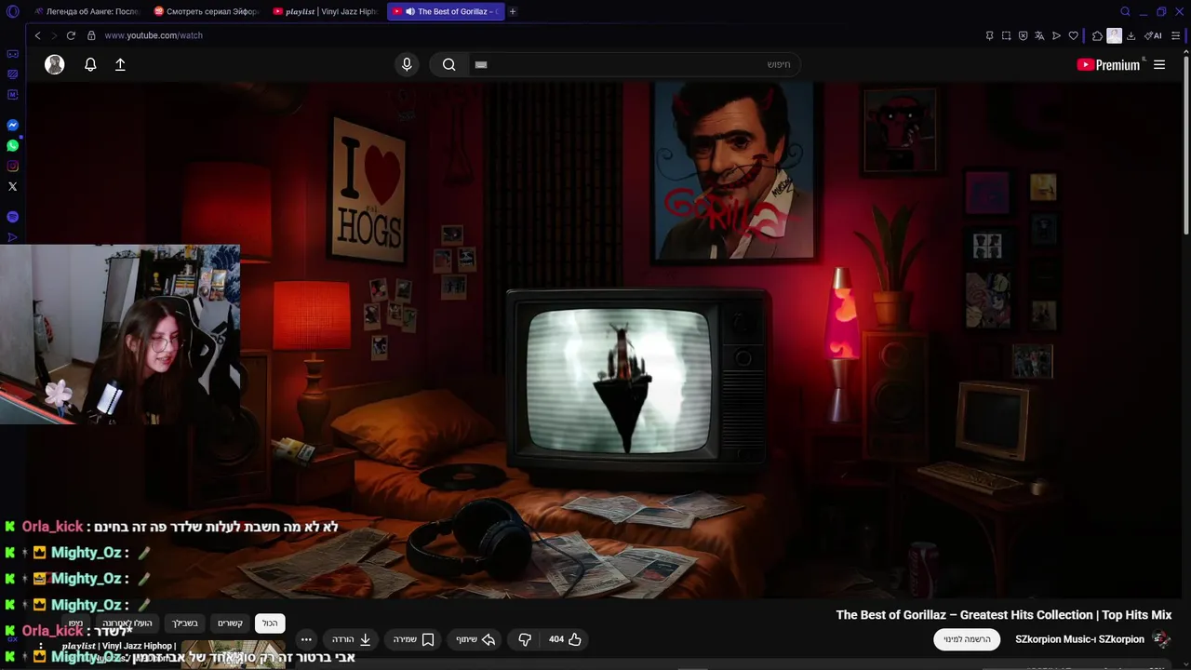This screenshot has width=1191, height=670.
Task: Switch to the Легенда об Аанге tab
Action: (86, 11)
